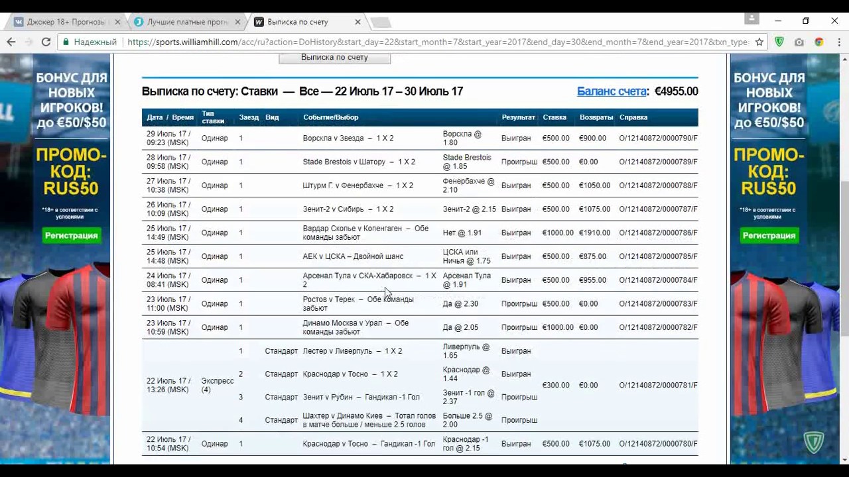Click the page vertical scrollbar
The width and height of the screenshot is (849, 477).
(x=843, y=258)
